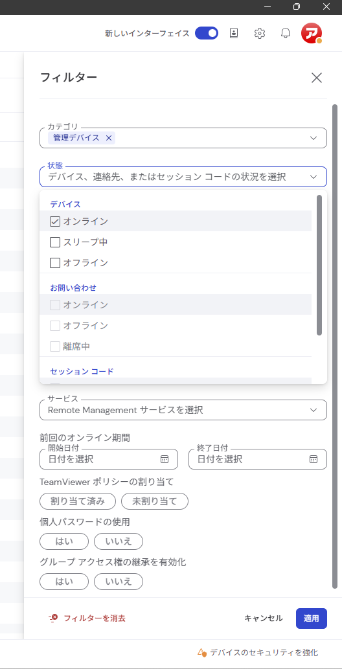Viewport: 342px width, 669px height.
Task: Remove the 管理デバイス tag chip
Action: pyautogui.click(x=108, y=138)
